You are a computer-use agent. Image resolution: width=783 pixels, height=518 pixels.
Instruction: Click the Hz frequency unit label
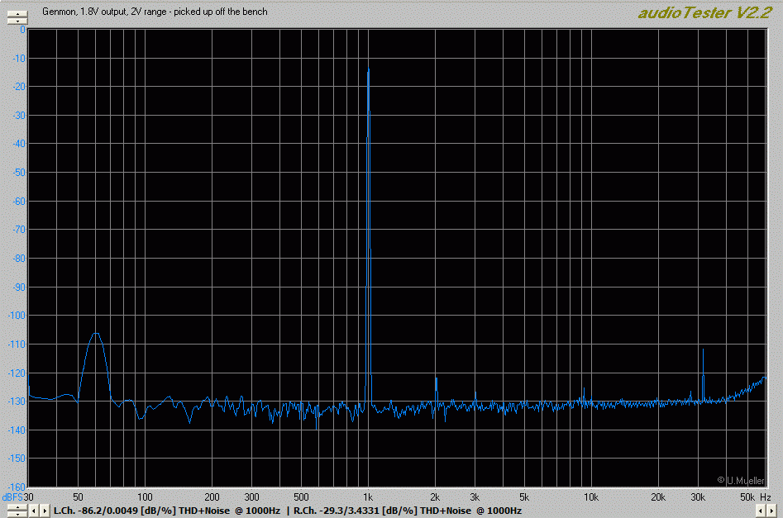tap(766, 497)
